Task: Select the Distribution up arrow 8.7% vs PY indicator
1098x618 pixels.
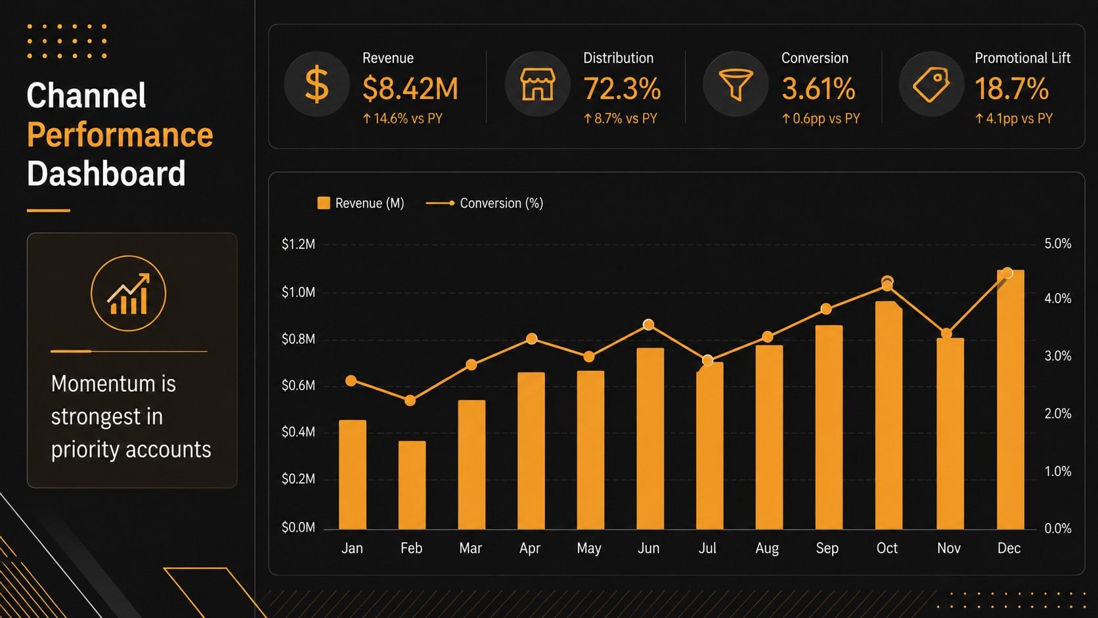Action: coord(621,119)
